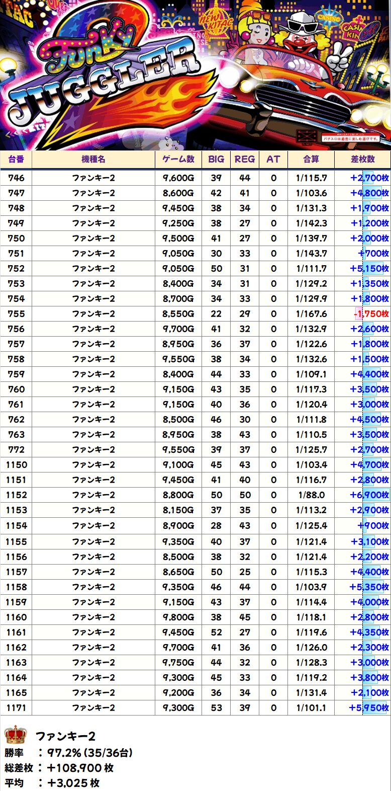Click the ファンキー2 name in row 760

coord(93,389)
